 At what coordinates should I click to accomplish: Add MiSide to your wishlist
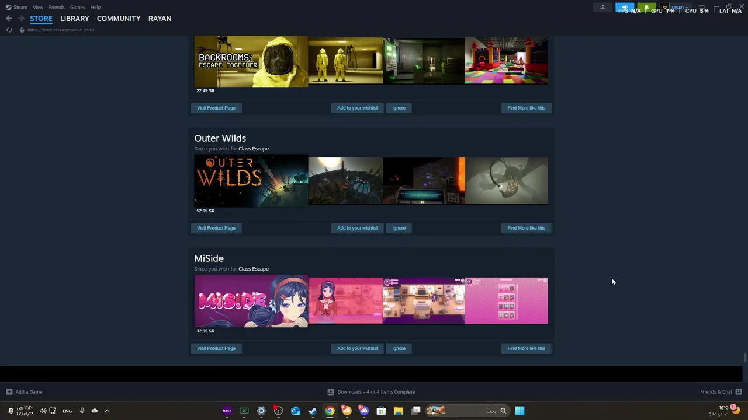click(357, 348)
